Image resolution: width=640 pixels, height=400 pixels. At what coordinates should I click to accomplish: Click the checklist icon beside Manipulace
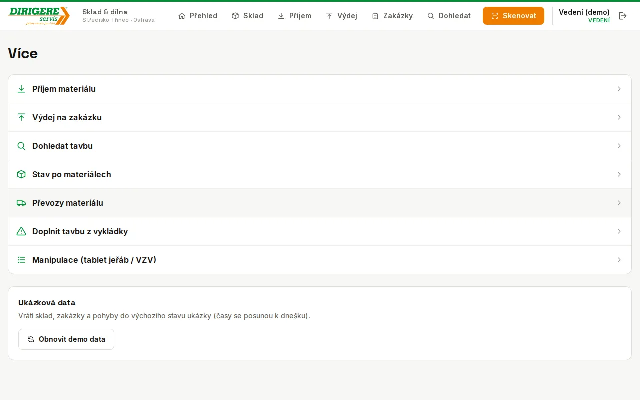pyautogui.click(x=21, y=260)
